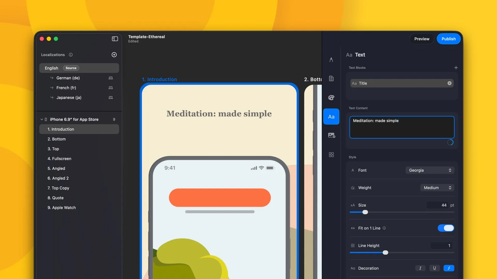Click the info icon next to Localizations
The width and height of the screenshot is (497, 279).
click(71, 55)
